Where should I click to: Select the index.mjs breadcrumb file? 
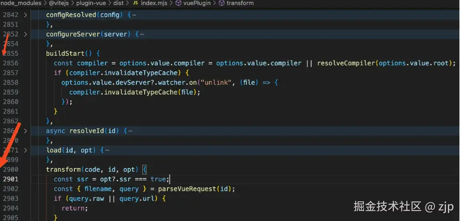tap(154, 3)
